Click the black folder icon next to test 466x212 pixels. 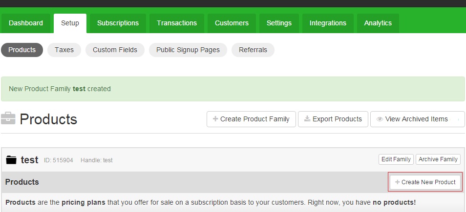11,160
